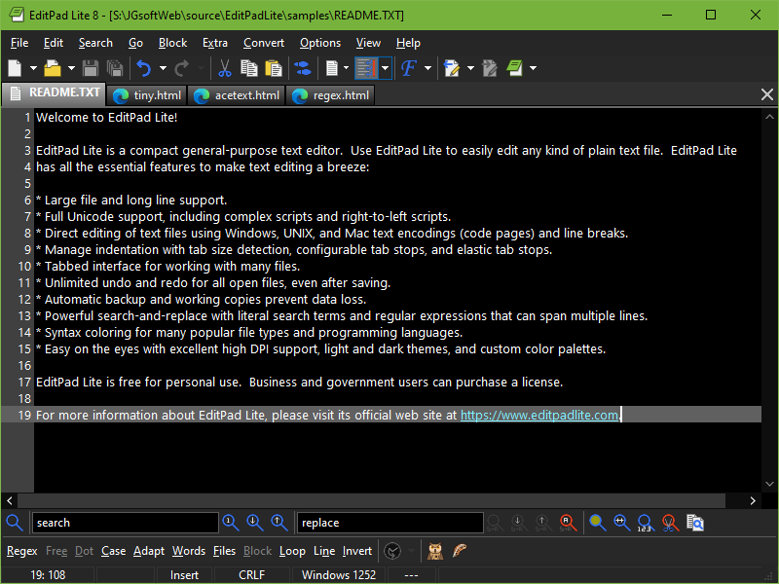Click the blue footprints toolbar icon
The width and height of the screenshot is (779, 584).
tap(302, 68)
